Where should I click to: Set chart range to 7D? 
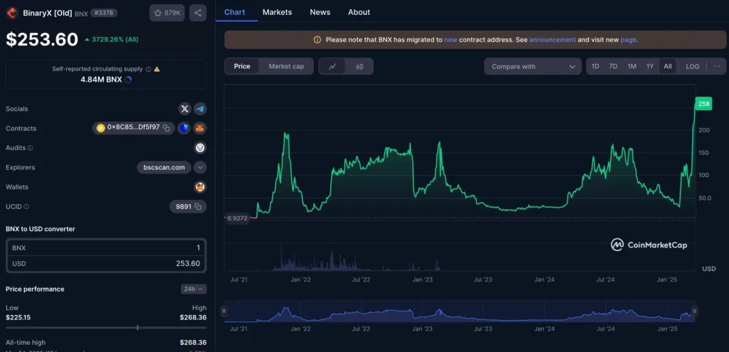(613, 66)
